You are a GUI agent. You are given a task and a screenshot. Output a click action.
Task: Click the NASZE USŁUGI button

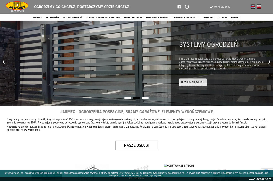(x=137, y=145)
